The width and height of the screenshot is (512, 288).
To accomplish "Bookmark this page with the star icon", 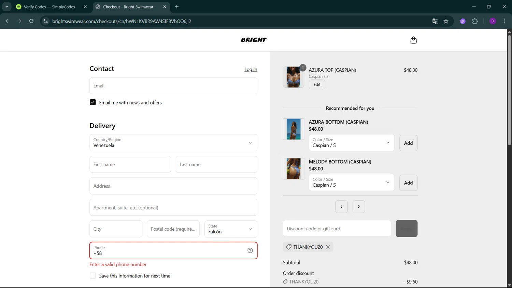I will coord(446,21).
